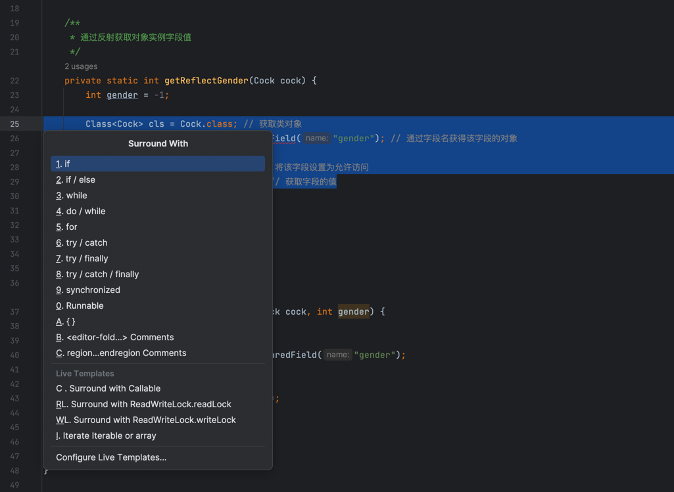Open 'Configure Live Templates...'

(111, 457)
